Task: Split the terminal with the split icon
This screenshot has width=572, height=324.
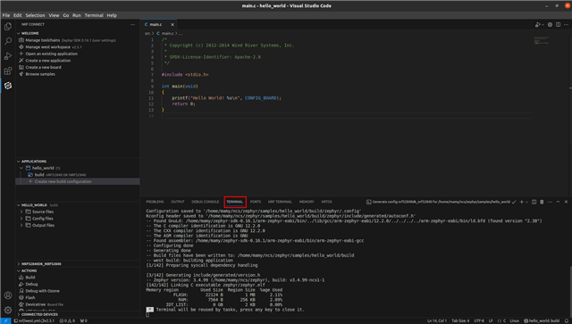Action: [x=534, y=202]
